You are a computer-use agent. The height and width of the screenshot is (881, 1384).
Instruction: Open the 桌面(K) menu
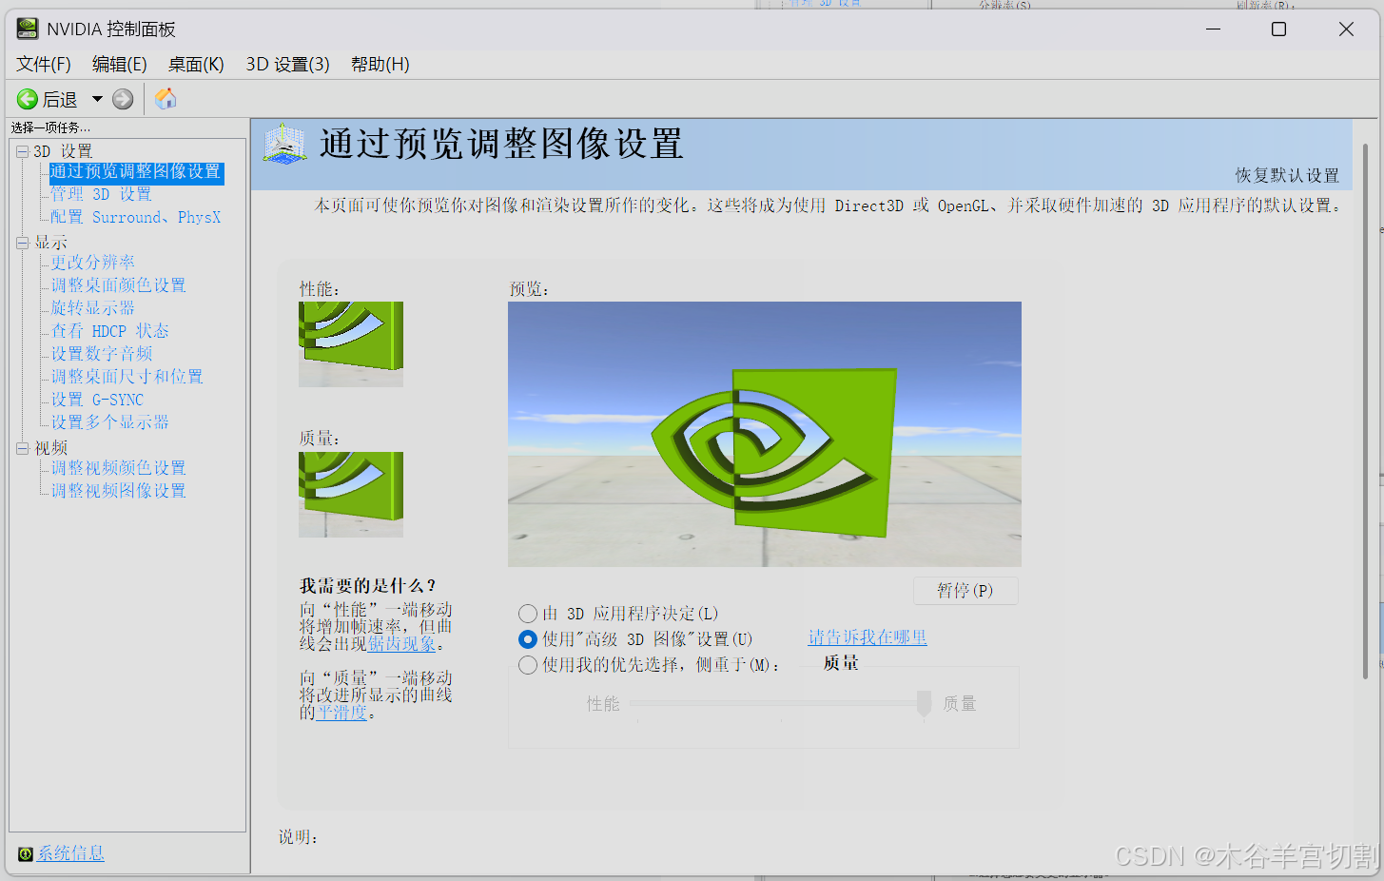point(196,64)
